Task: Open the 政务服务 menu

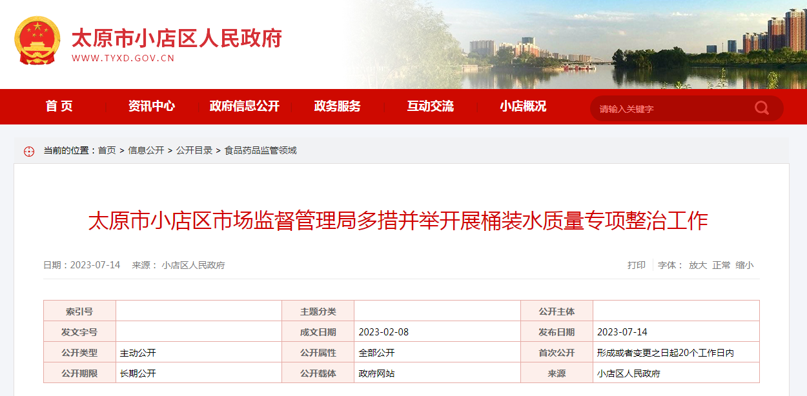Action: [338, 106]
